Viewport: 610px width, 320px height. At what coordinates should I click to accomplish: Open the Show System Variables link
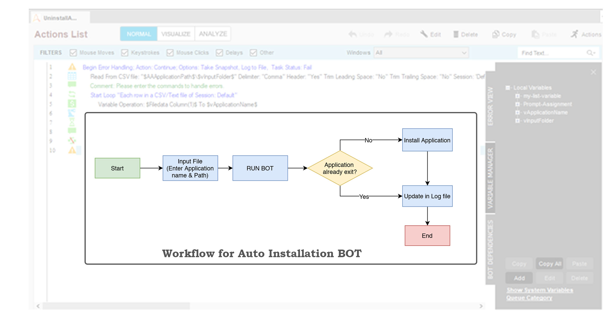[540, 290]
